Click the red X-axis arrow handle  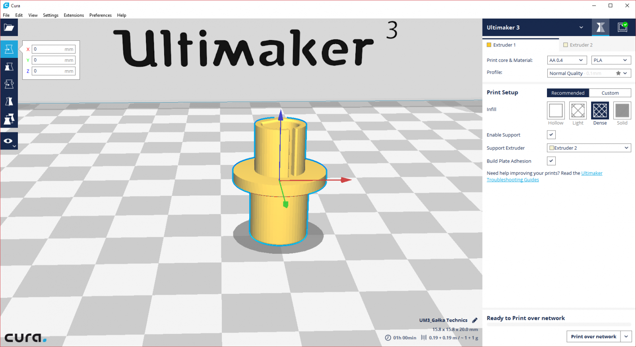click(x=346, y=180)
